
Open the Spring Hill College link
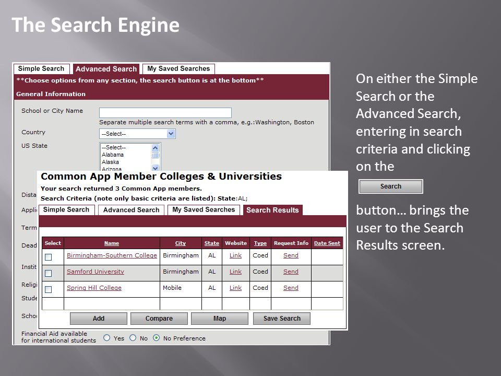[x=94, y=288]
